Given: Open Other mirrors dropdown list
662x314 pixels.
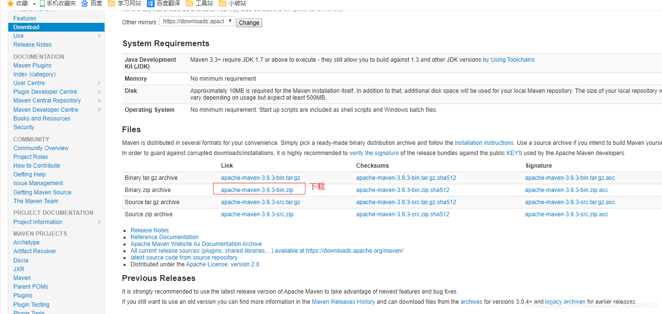Looking at the screenshot, I should (x=197, y=22).
